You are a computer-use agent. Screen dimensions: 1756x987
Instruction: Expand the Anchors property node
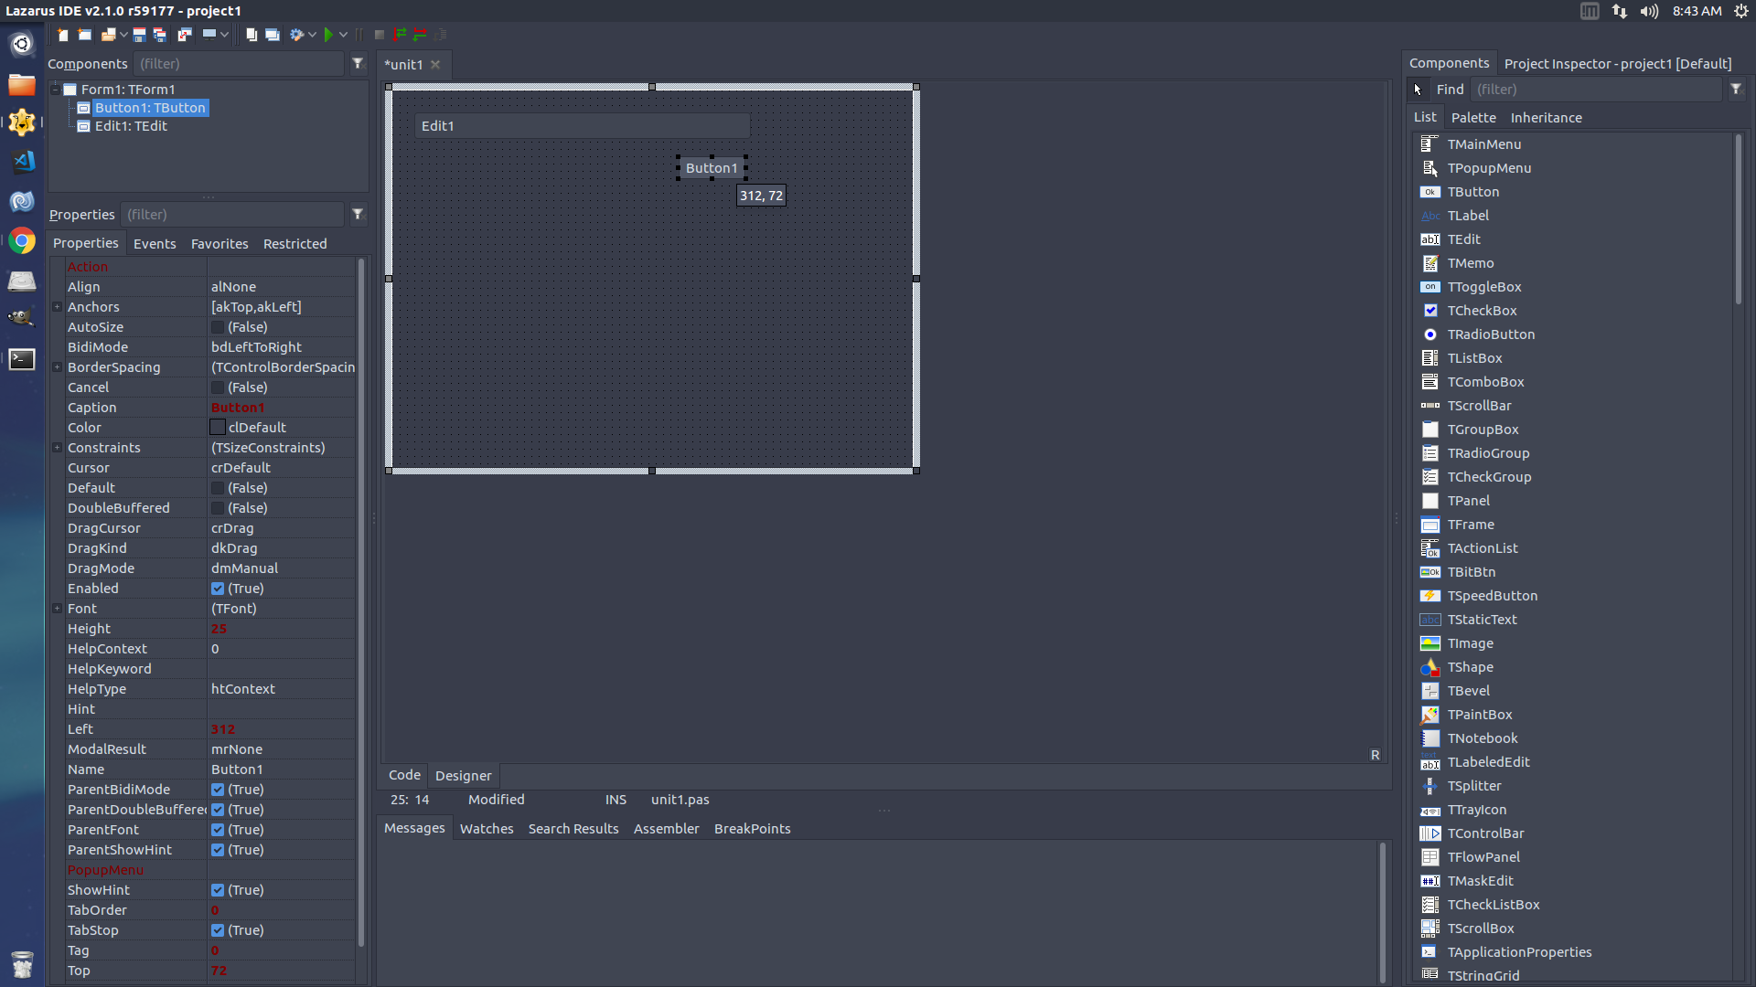point(57,307)
